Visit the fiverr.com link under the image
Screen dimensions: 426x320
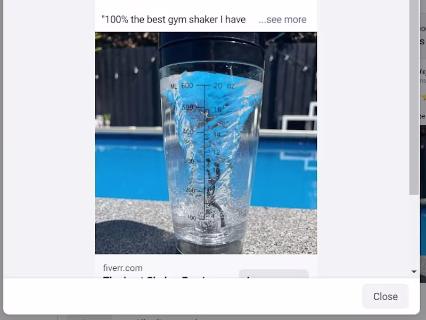tap(123, 268)
